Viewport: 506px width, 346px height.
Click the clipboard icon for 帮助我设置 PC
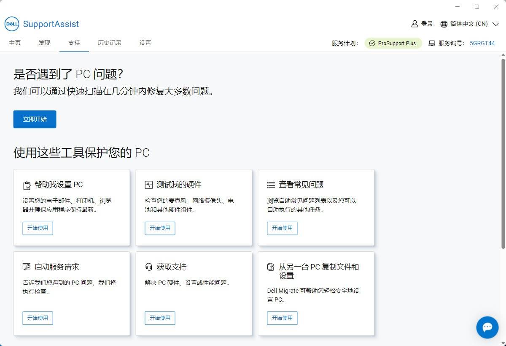coord(27,185)
